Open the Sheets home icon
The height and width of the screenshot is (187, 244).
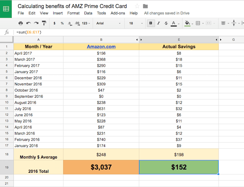[6, 9]
